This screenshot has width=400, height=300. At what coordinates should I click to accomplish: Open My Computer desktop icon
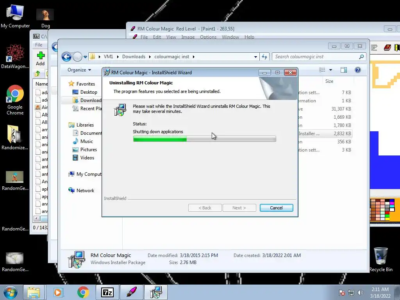(x=15, y=16)
